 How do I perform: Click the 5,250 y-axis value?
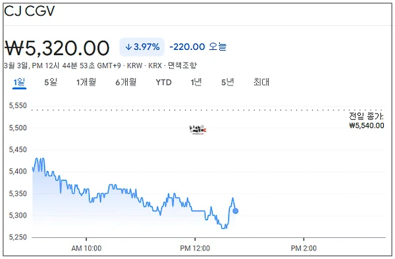[x=18, y=237]
